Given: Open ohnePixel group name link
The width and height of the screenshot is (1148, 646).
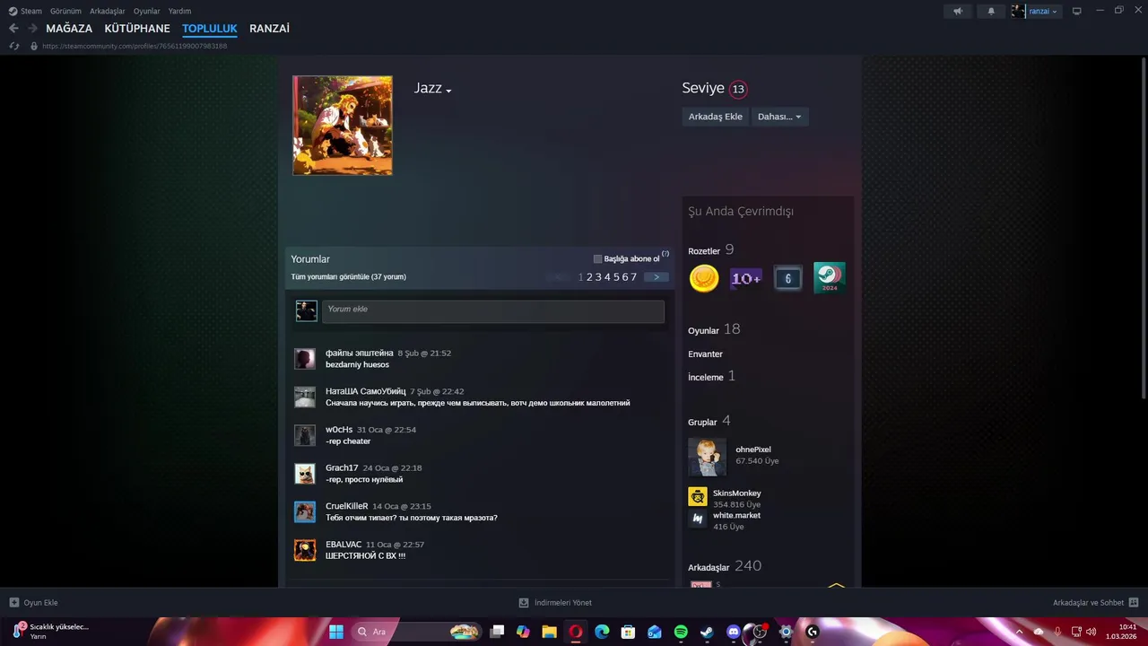Looking at the screenshot, I should [753, 450].
